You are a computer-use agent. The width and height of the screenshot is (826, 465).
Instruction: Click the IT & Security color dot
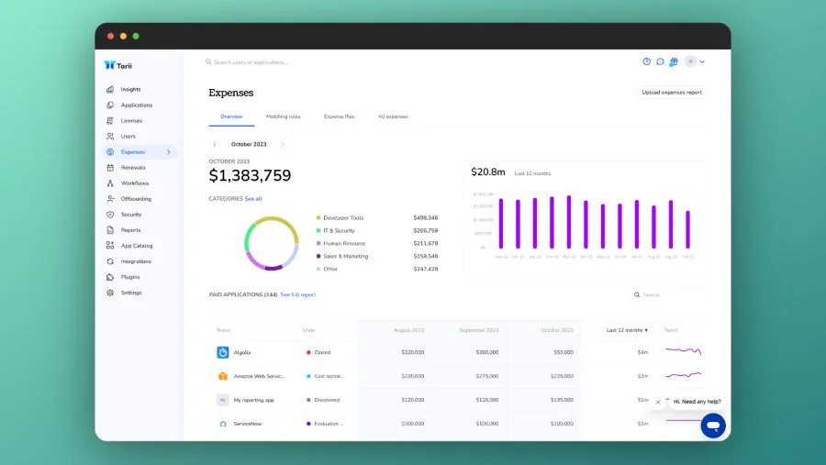(x=318, y=230)
